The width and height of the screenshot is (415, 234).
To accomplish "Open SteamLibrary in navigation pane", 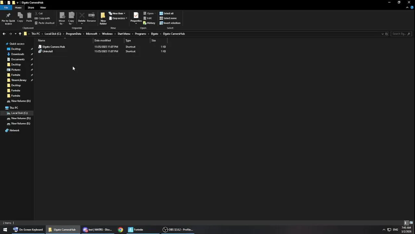I will click(19, 80).
